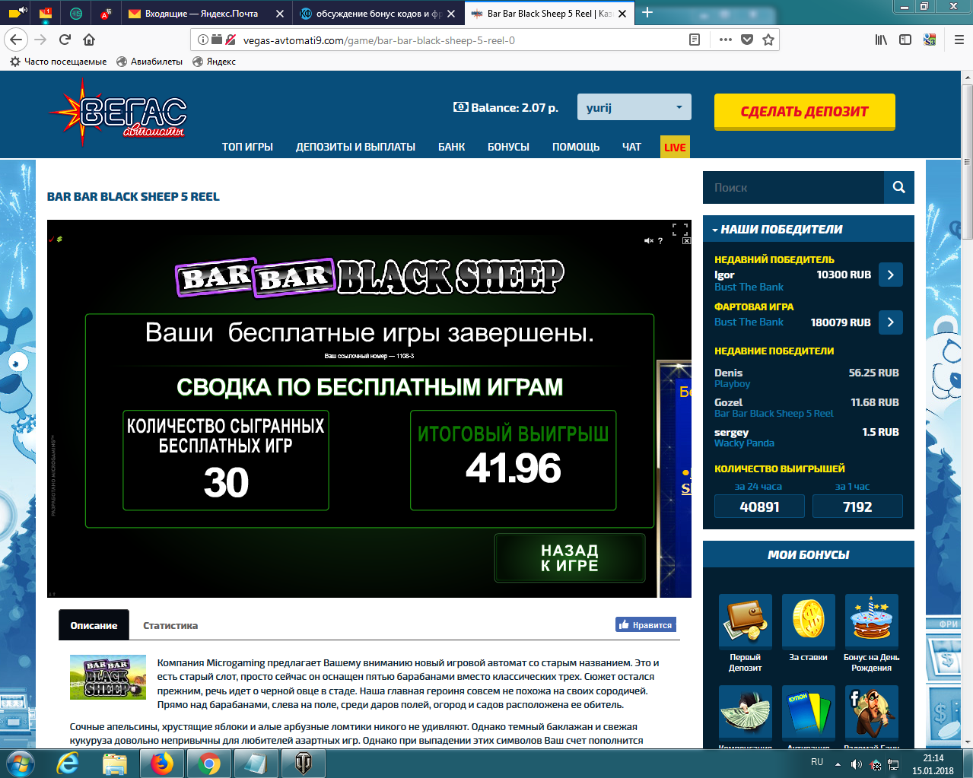973x778 pixels.
Task: Select the Bar Bar Black Sheep tab
Action: point(549,14)
